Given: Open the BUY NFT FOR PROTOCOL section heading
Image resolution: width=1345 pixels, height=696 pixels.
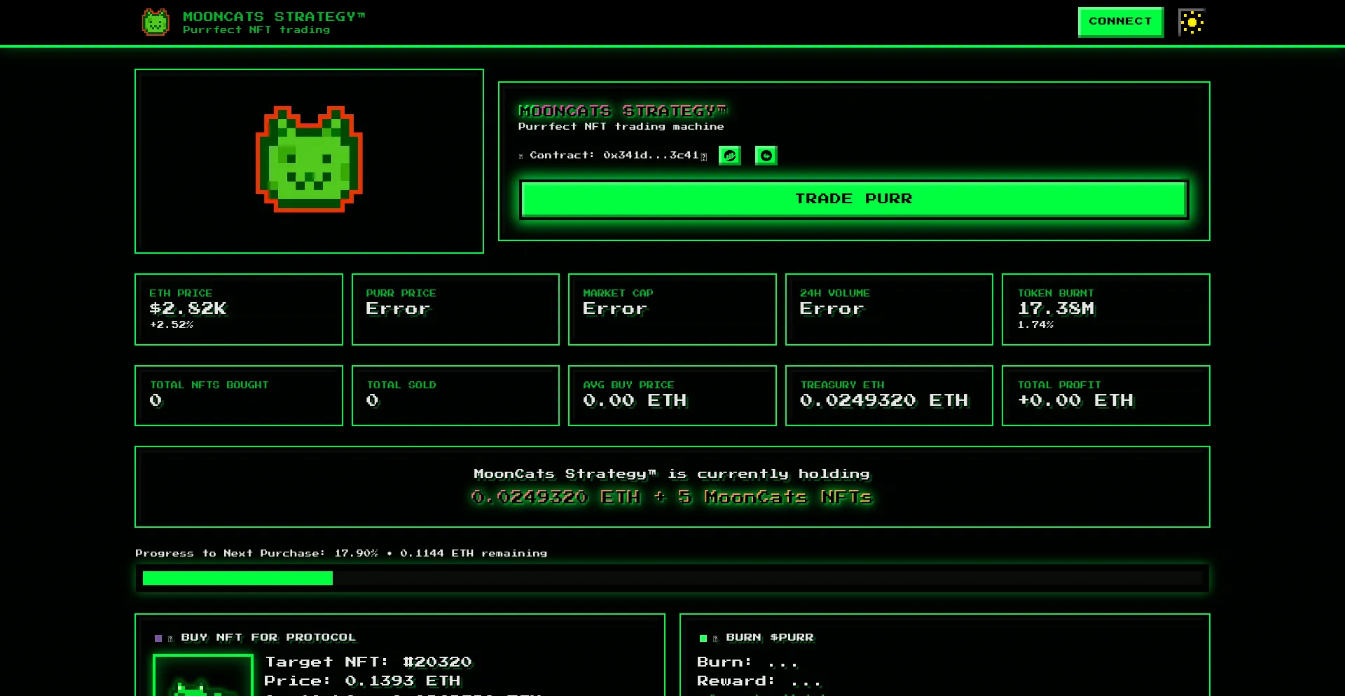Looking at the screenshot, I should click(268, 637).
